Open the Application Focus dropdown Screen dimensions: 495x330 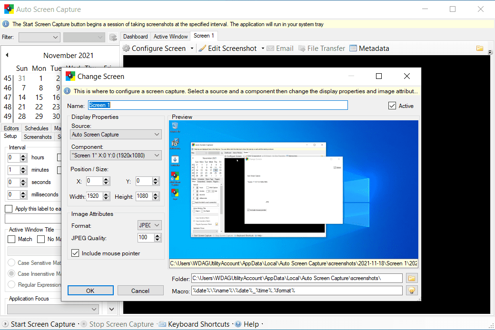coord(53,309)
